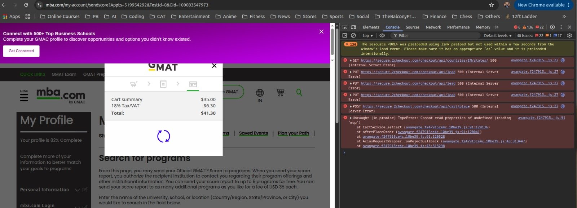The image size is (577, 208).
Task: Open the Finance bookmark folder
Action: coord(434,17)
